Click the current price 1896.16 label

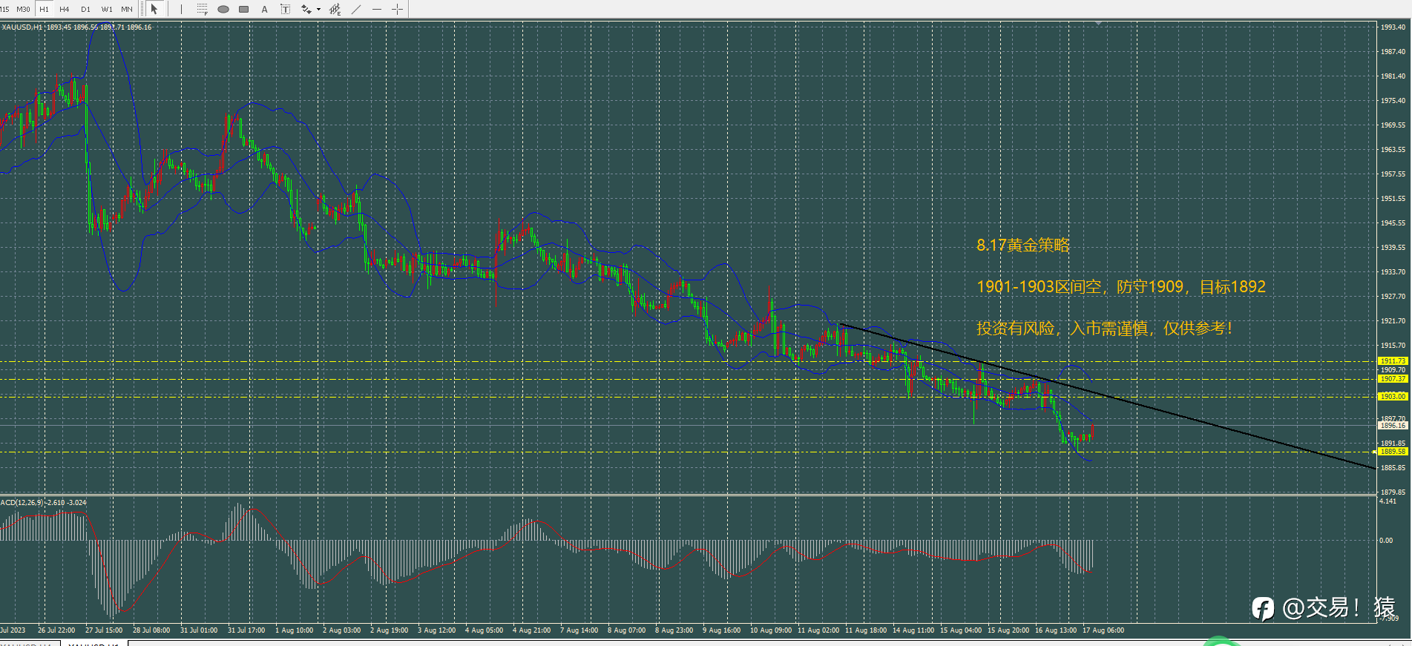click(x=1393, y=426)
